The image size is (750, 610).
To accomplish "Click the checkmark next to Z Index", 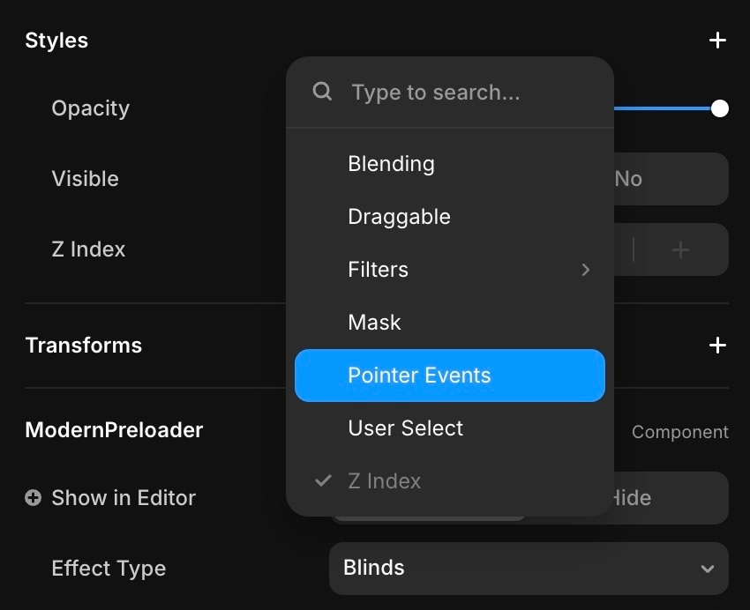I will pos(323,481).
